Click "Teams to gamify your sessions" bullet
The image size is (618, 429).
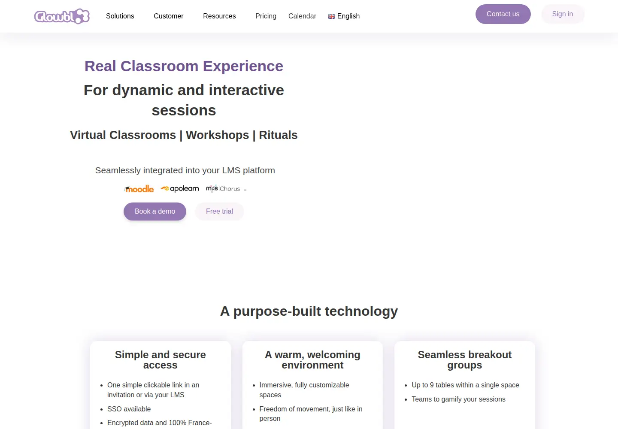pyautogui.click(x=458, y=399)
